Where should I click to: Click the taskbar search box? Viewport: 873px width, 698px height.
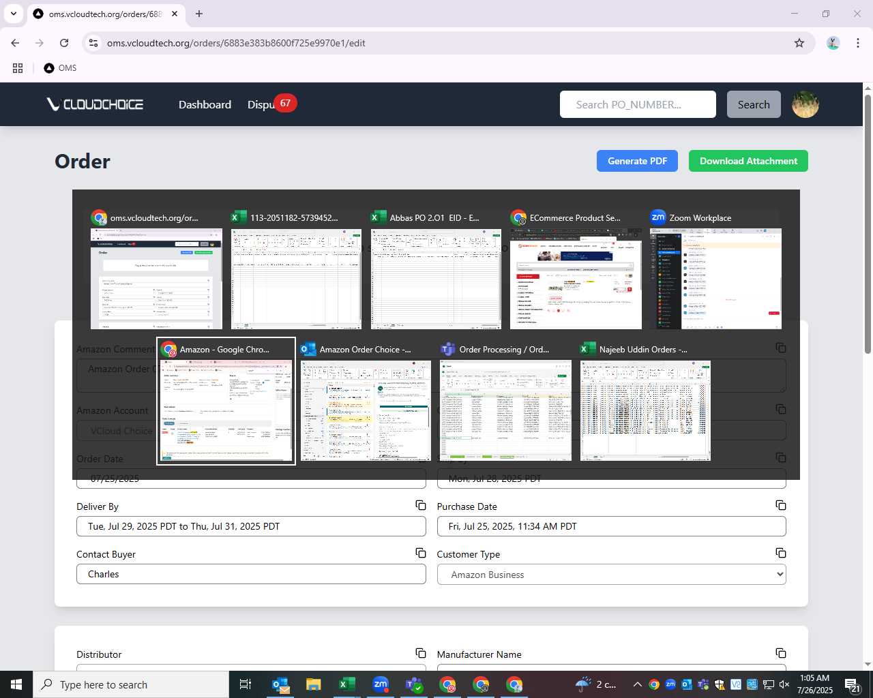click(131, 684)
